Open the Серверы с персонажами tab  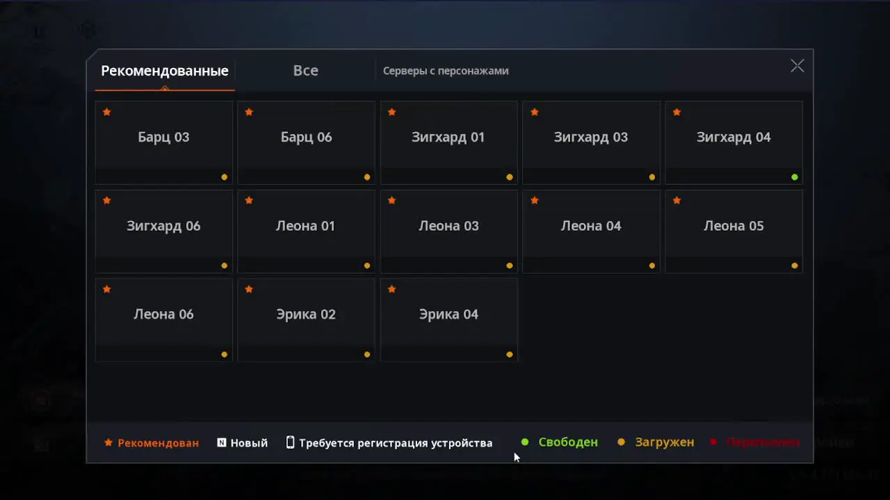pyautogui.click(x=446, y=71)
